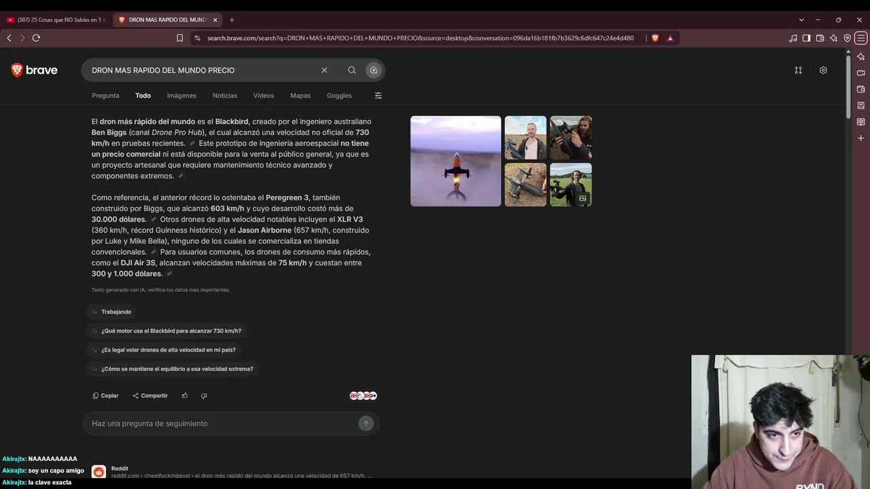Open the large drone launch thumbnail
The image size is (870, 489).
(455, 161)
